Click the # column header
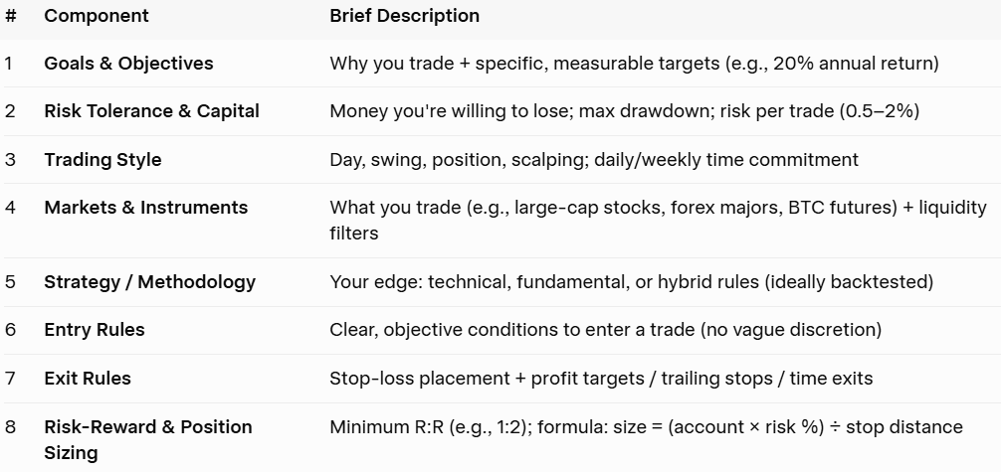This screenshot has width=1001, height=472. click(10, 16)
